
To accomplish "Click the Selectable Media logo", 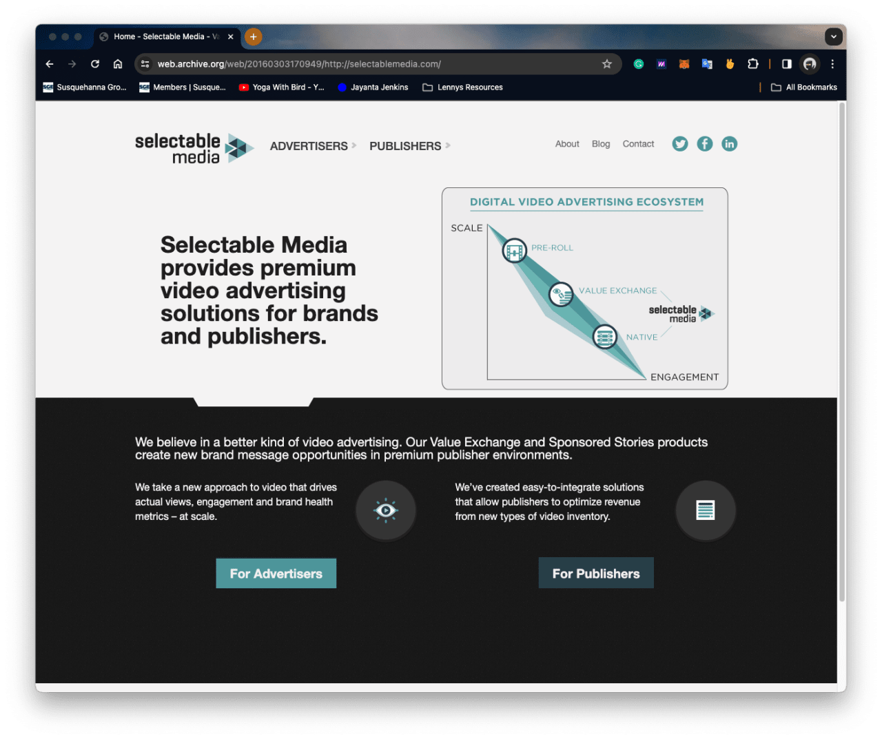I will [194, 148].
